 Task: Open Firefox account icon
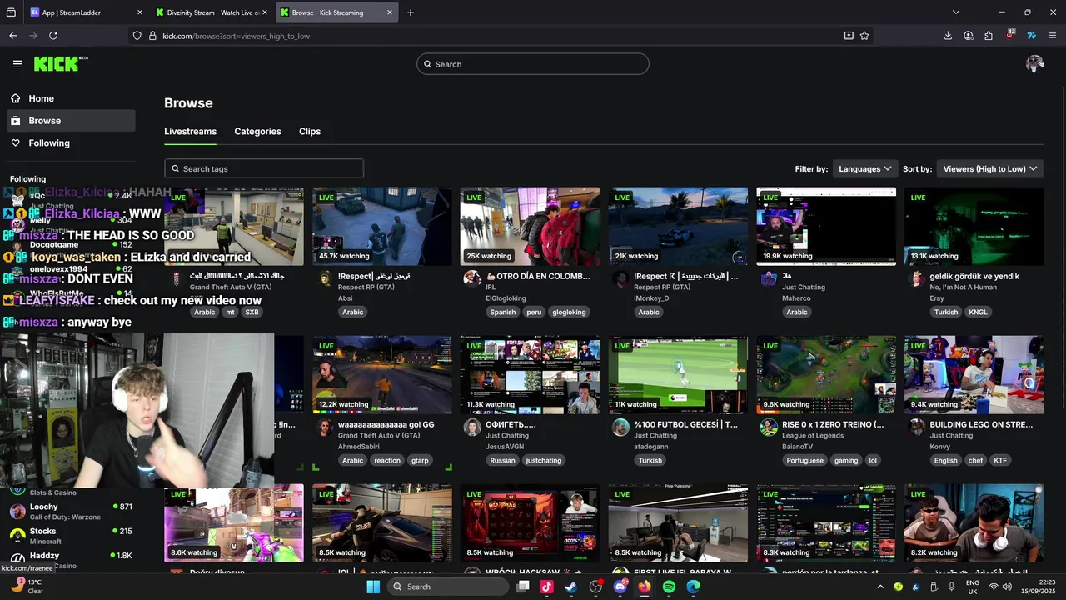(x=969, y=36)
